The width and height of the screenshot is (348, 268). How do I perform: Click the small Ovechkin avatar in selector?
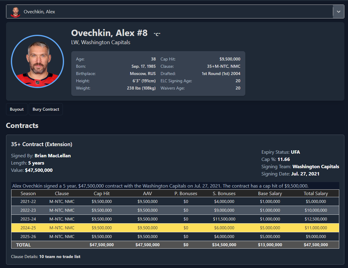(15, 12)
